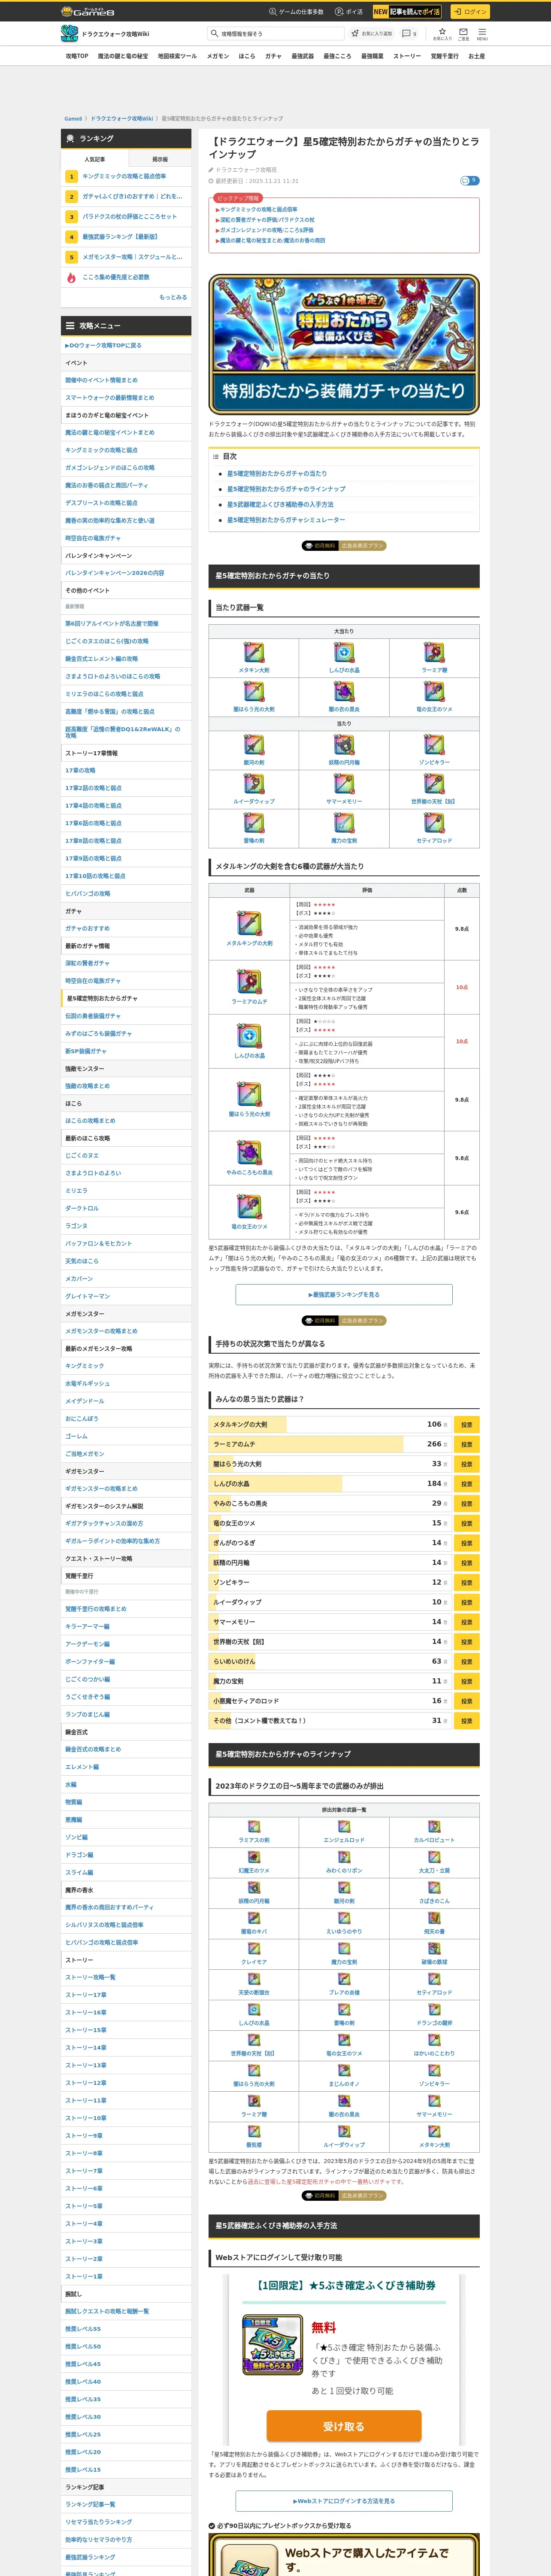Vote for メタルキングの大剣 in the poll

tap(466, 1424)
